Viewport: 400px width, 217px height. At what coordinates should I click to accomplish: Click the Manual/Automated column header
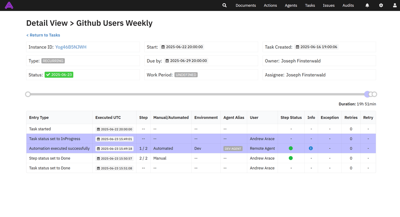(x=171, y=117)
